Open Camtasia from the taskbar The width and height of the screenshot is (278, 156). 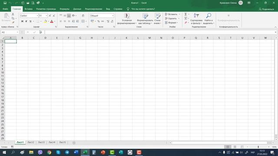pos(112,152)
